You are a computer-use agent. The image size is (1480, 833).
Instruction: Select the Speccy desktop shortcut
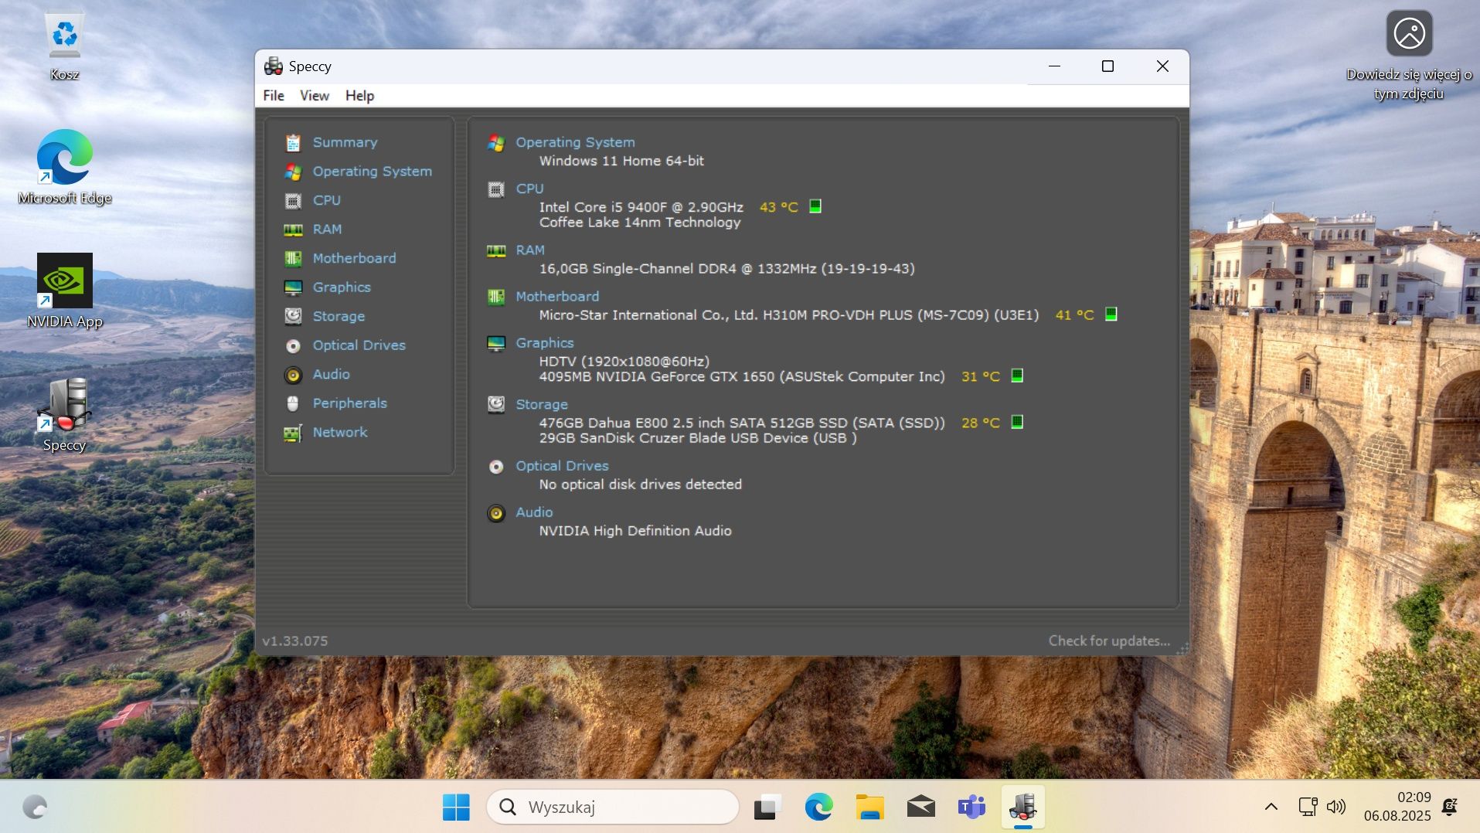(65, 414)
